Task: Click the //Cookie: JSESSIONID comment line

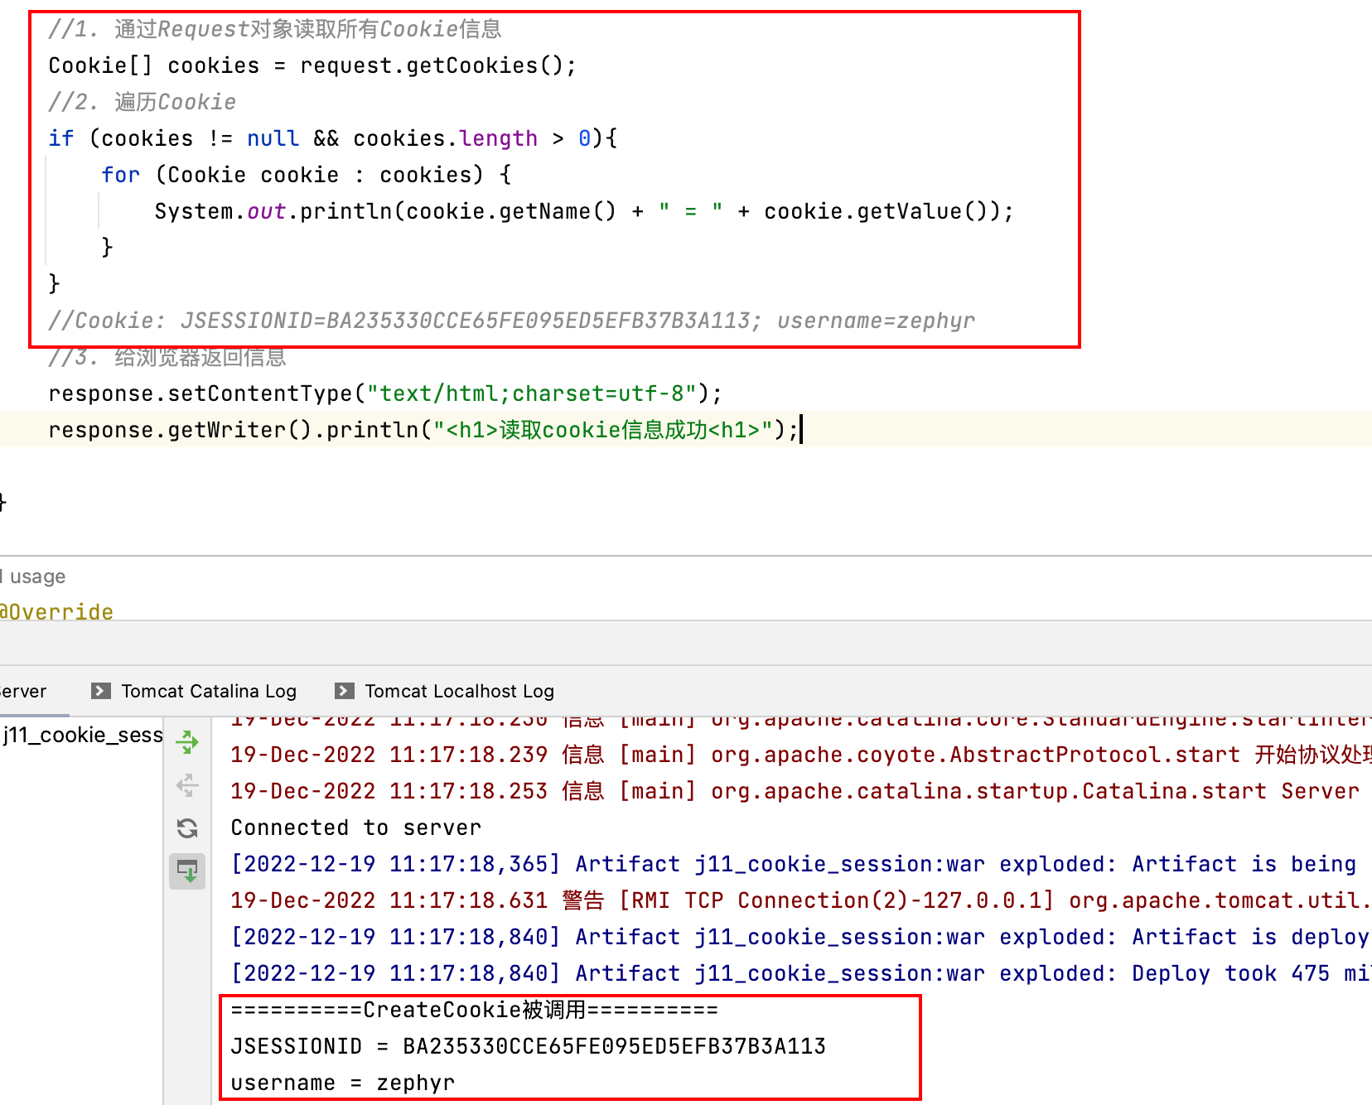Action: (512, 321)
